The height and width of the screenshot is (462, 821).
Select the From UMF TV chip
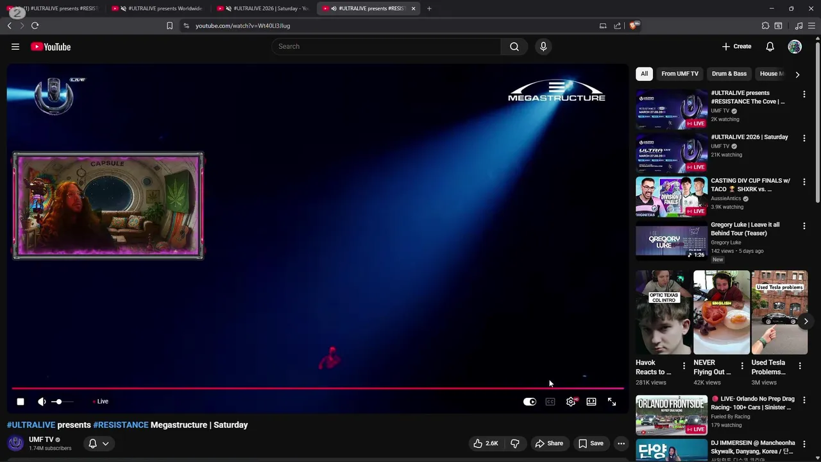tap(680, 74)
